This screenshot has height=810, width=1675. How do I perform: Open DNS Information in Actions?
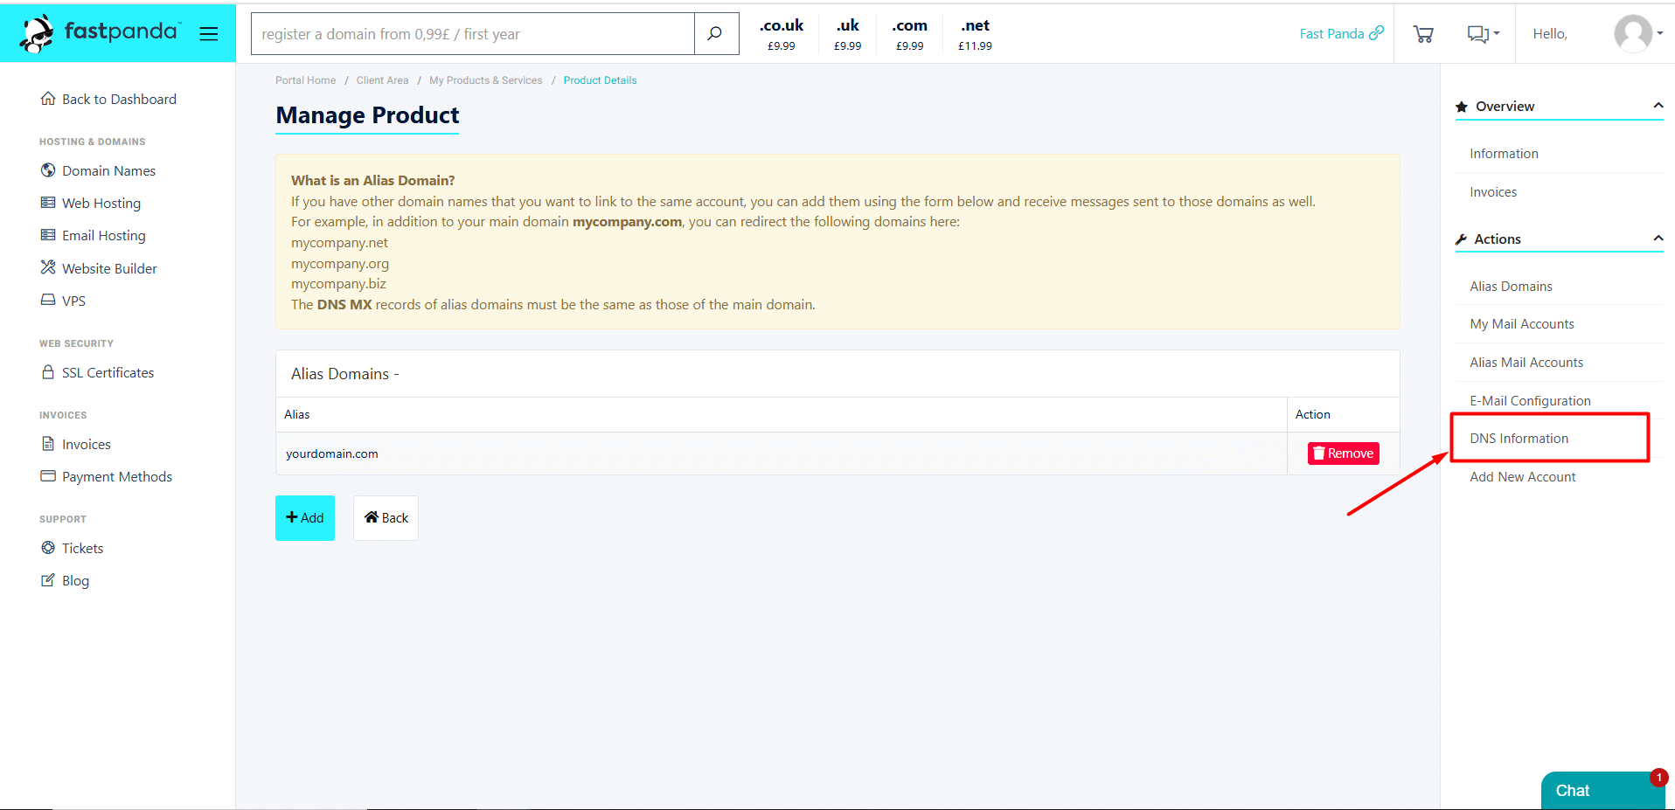point(1519,439)
